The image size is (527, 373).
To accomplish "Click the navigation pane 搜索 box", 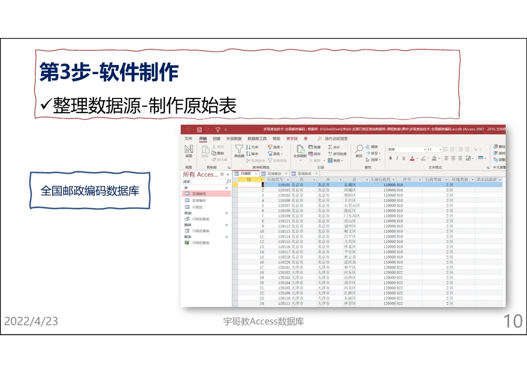I will (x=203, y=182).
